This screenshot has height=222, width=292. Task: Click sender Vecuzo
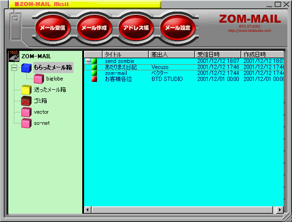(160, 67)
